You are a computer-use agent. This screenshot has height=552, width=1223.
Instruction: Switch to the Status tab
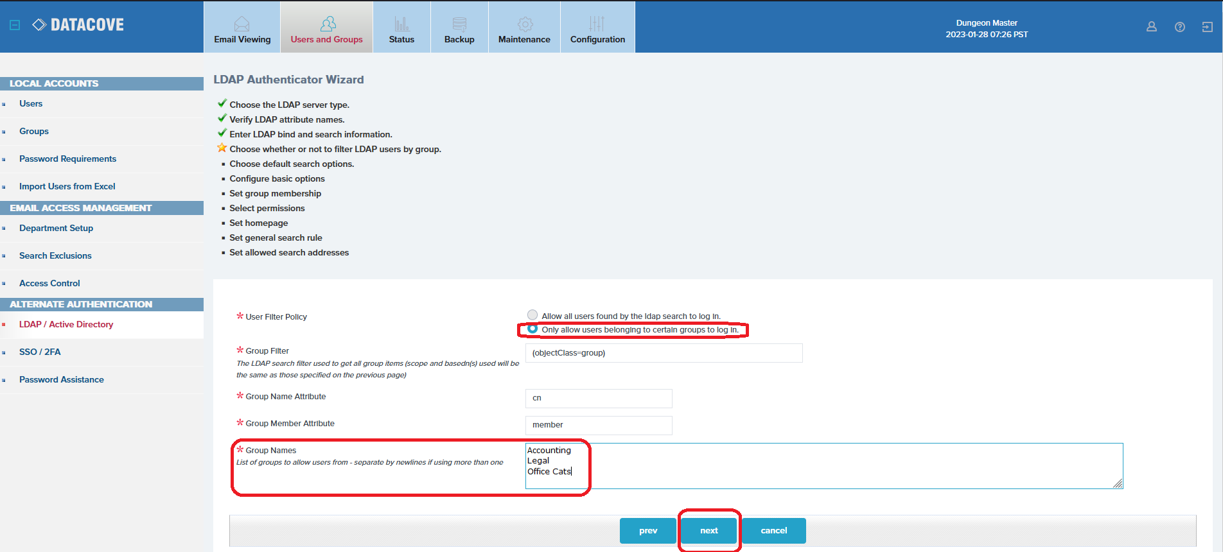[401, 28]
